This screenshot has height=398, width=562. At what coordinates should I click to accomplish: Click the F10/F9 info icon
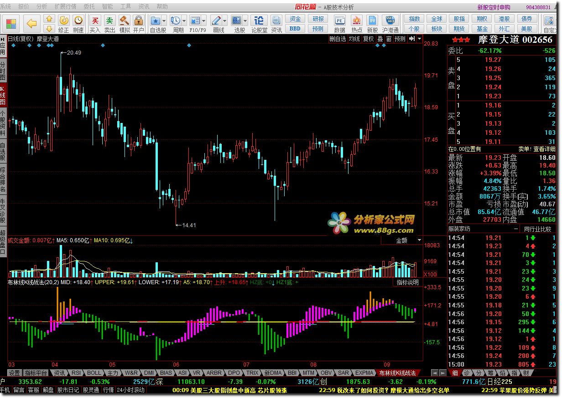[x=195, y=20]
